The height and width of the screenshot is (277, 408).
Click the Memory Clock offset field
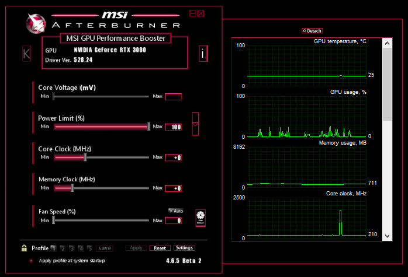click(x=173, y=188)
